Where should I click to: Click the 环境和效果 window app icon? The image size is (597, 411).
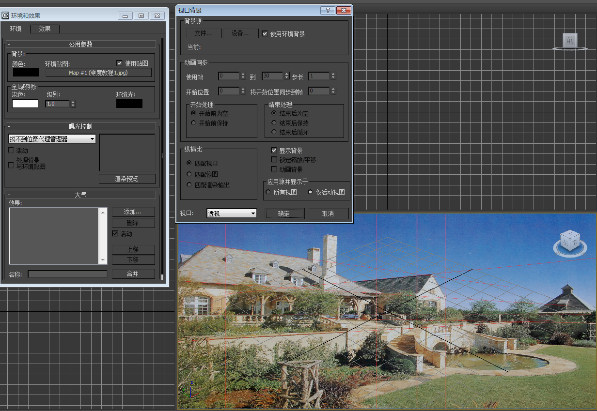click(6, 15)
